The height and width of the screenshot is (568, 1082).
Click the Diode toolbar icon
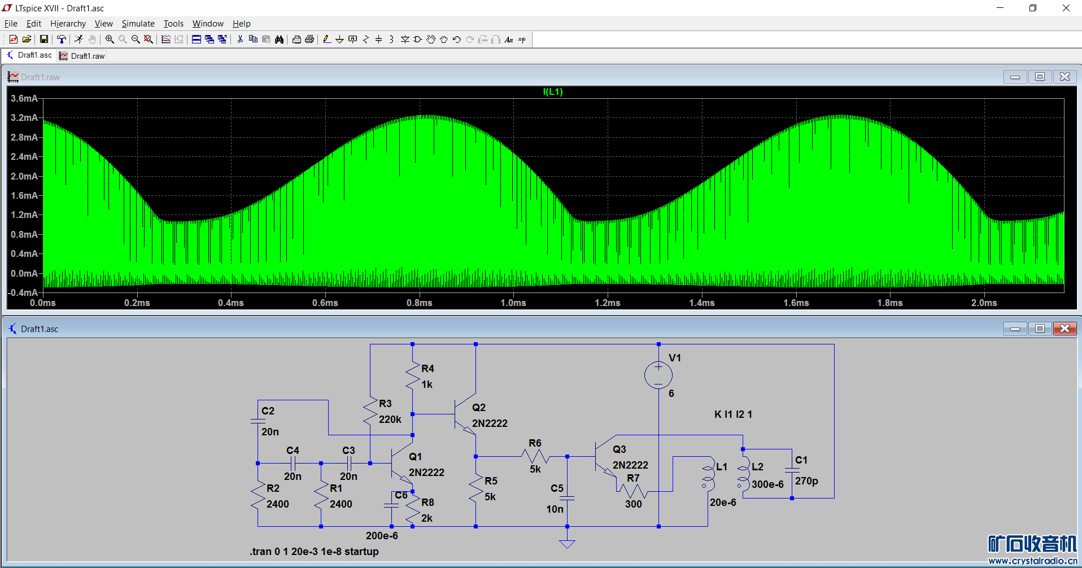click(x=405, y=40)
